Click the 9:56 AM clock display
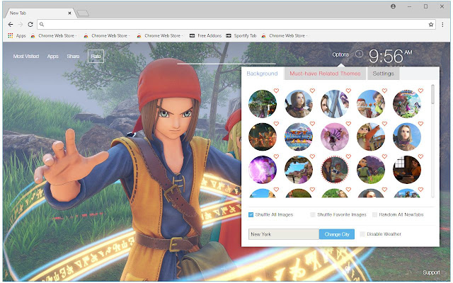 (x=390, y=56)
